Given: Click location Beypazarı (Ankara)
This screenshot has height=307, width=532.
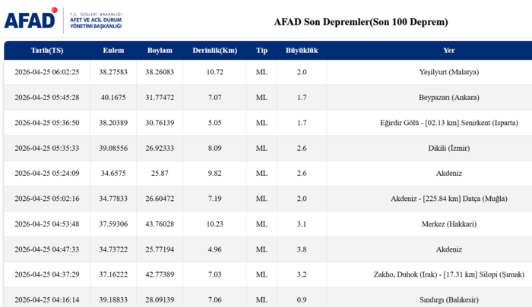Looking at the screenshot, I should [x=449, y=98].
